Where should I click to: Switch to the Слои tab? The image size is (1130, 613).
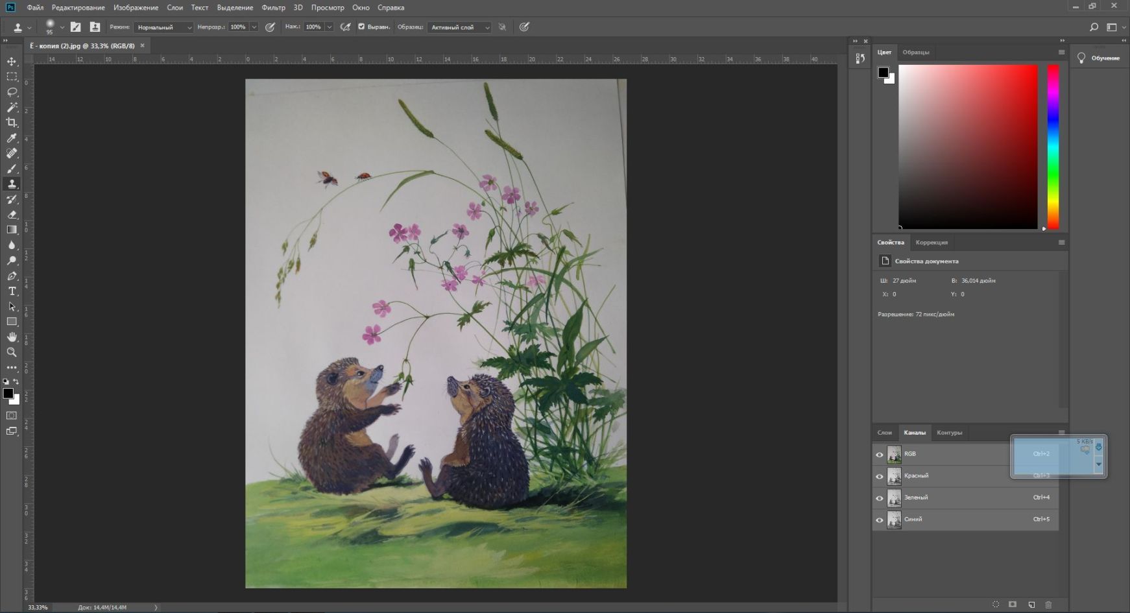pos(884,433)
